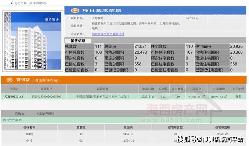Click the 批准日期 column header

tap(148, 89)
